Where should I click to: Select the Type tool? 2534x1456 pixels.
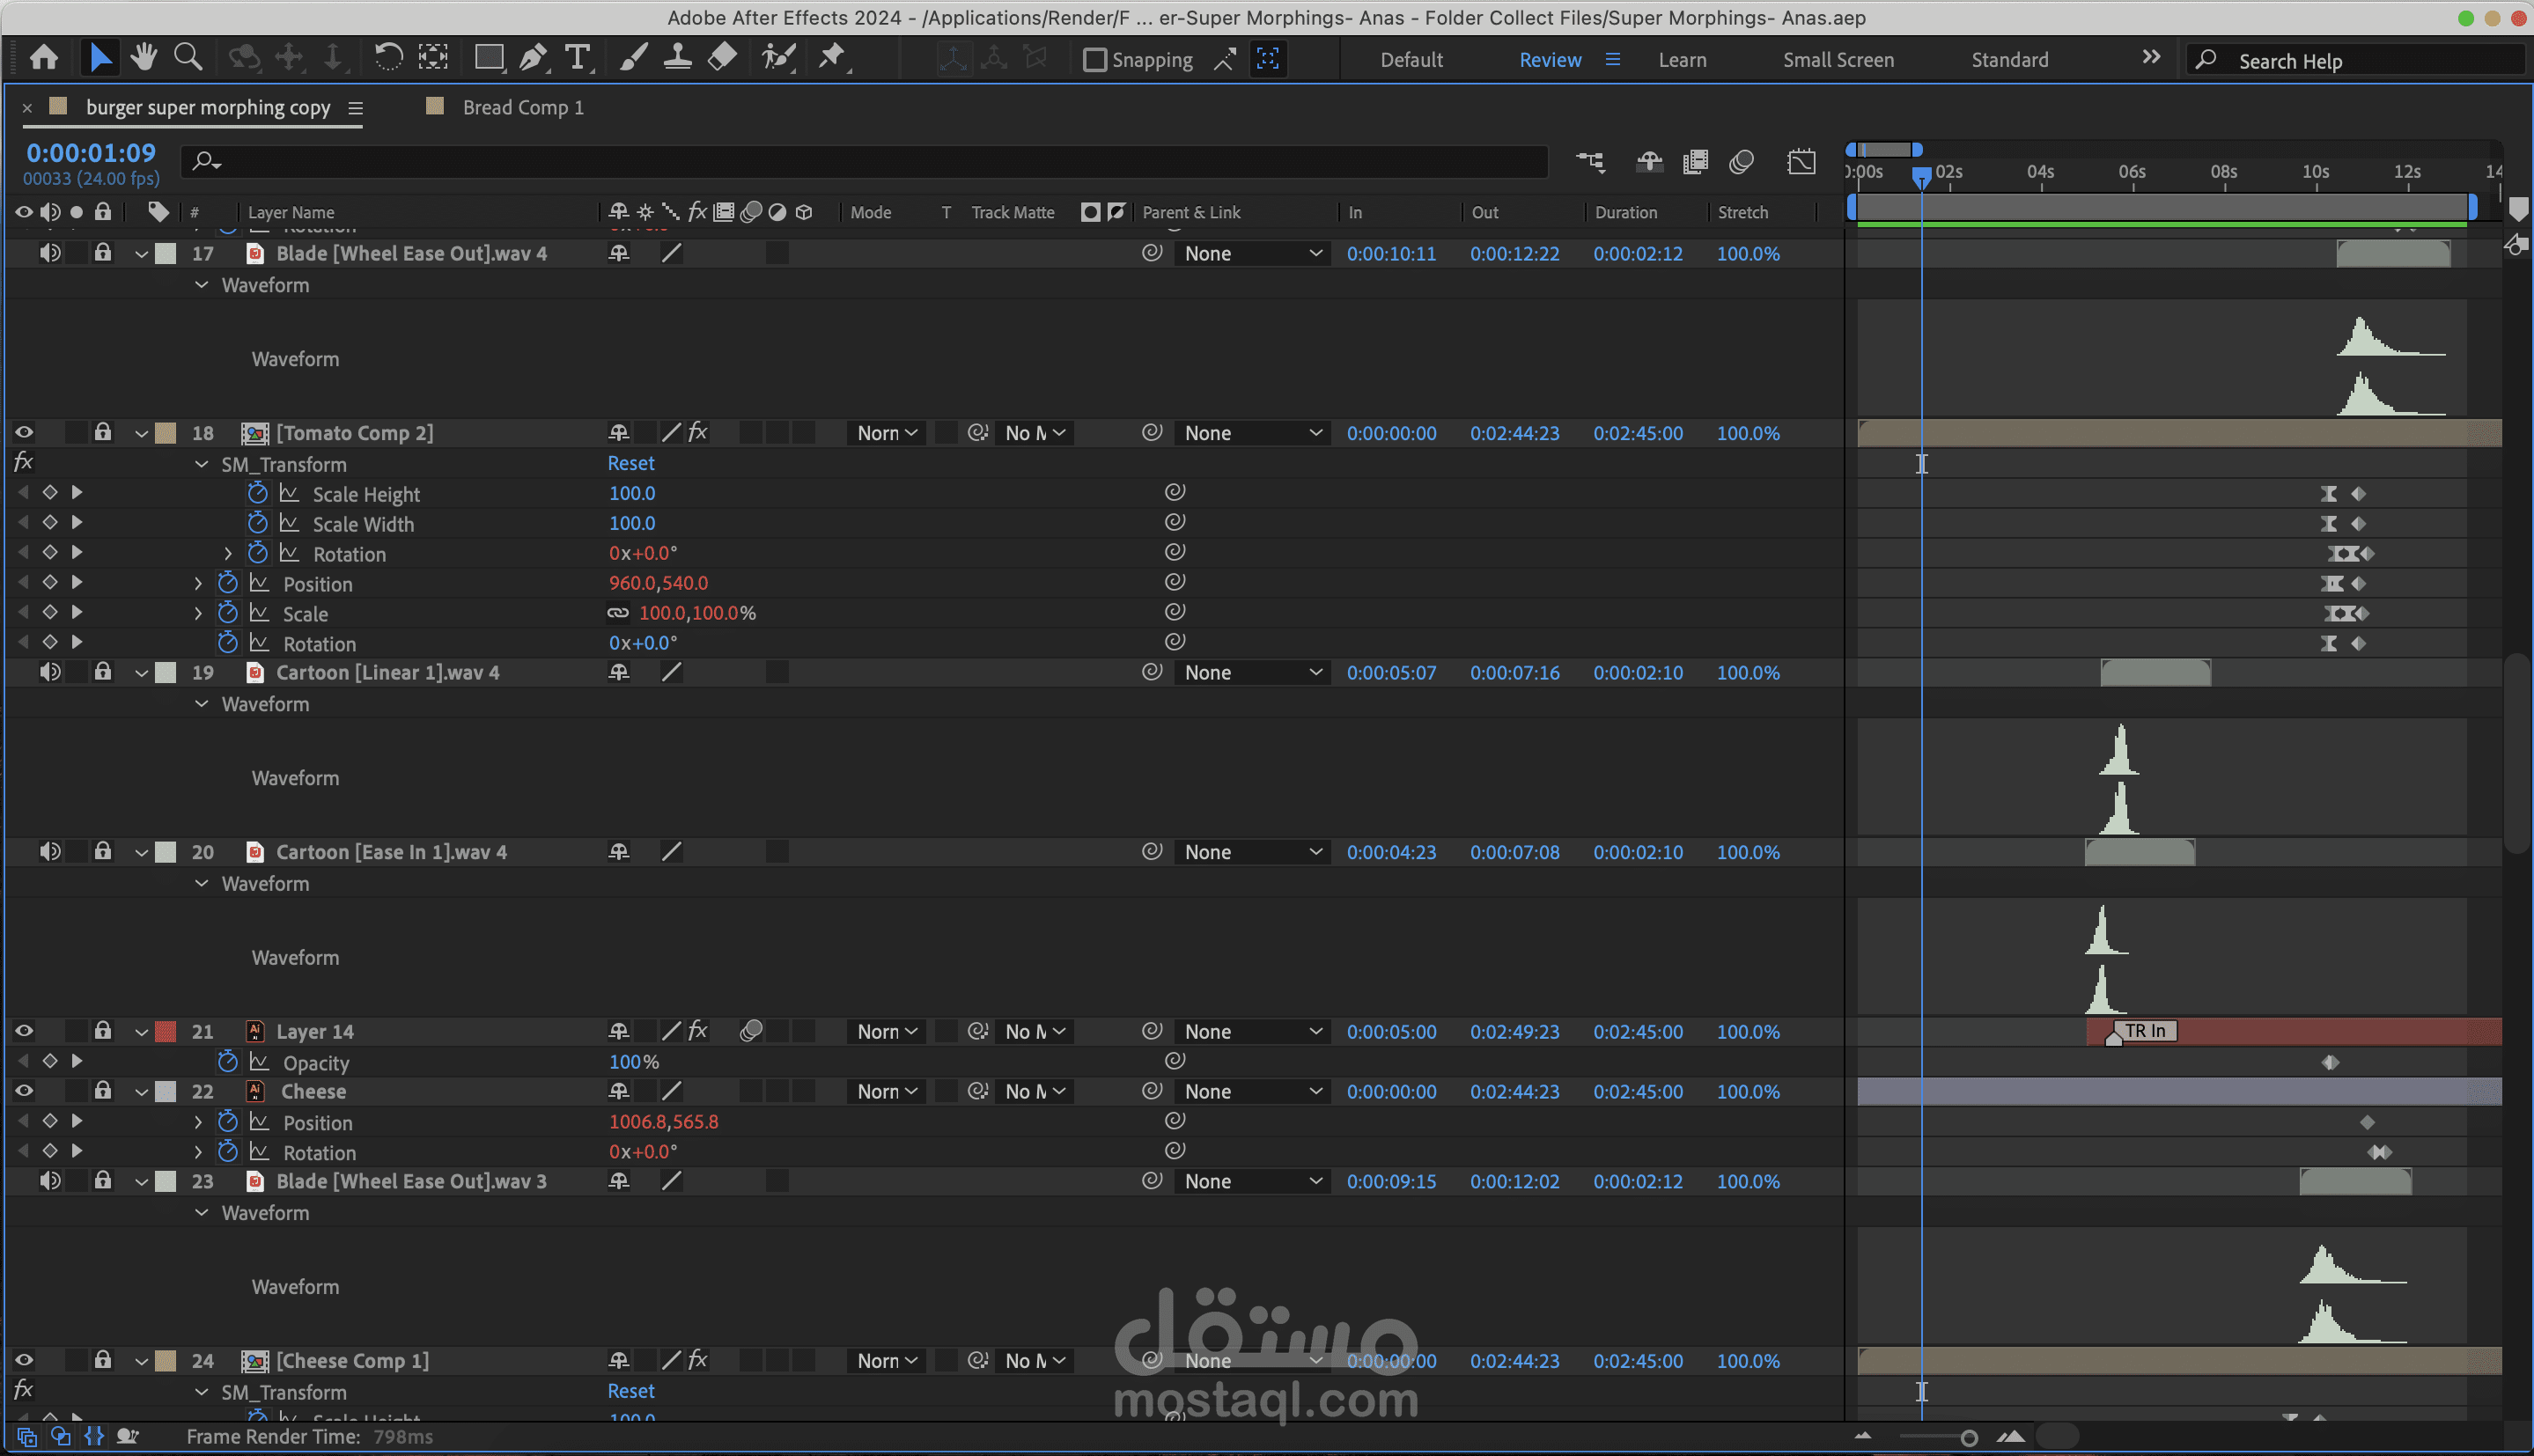(577, 58)
